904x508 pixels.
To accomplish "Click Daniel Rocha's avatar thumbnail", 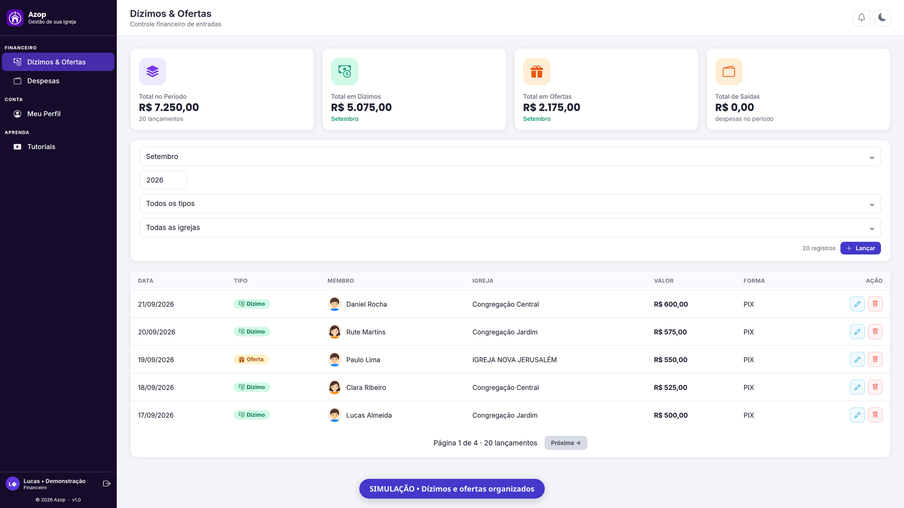I will click(334, 304).
